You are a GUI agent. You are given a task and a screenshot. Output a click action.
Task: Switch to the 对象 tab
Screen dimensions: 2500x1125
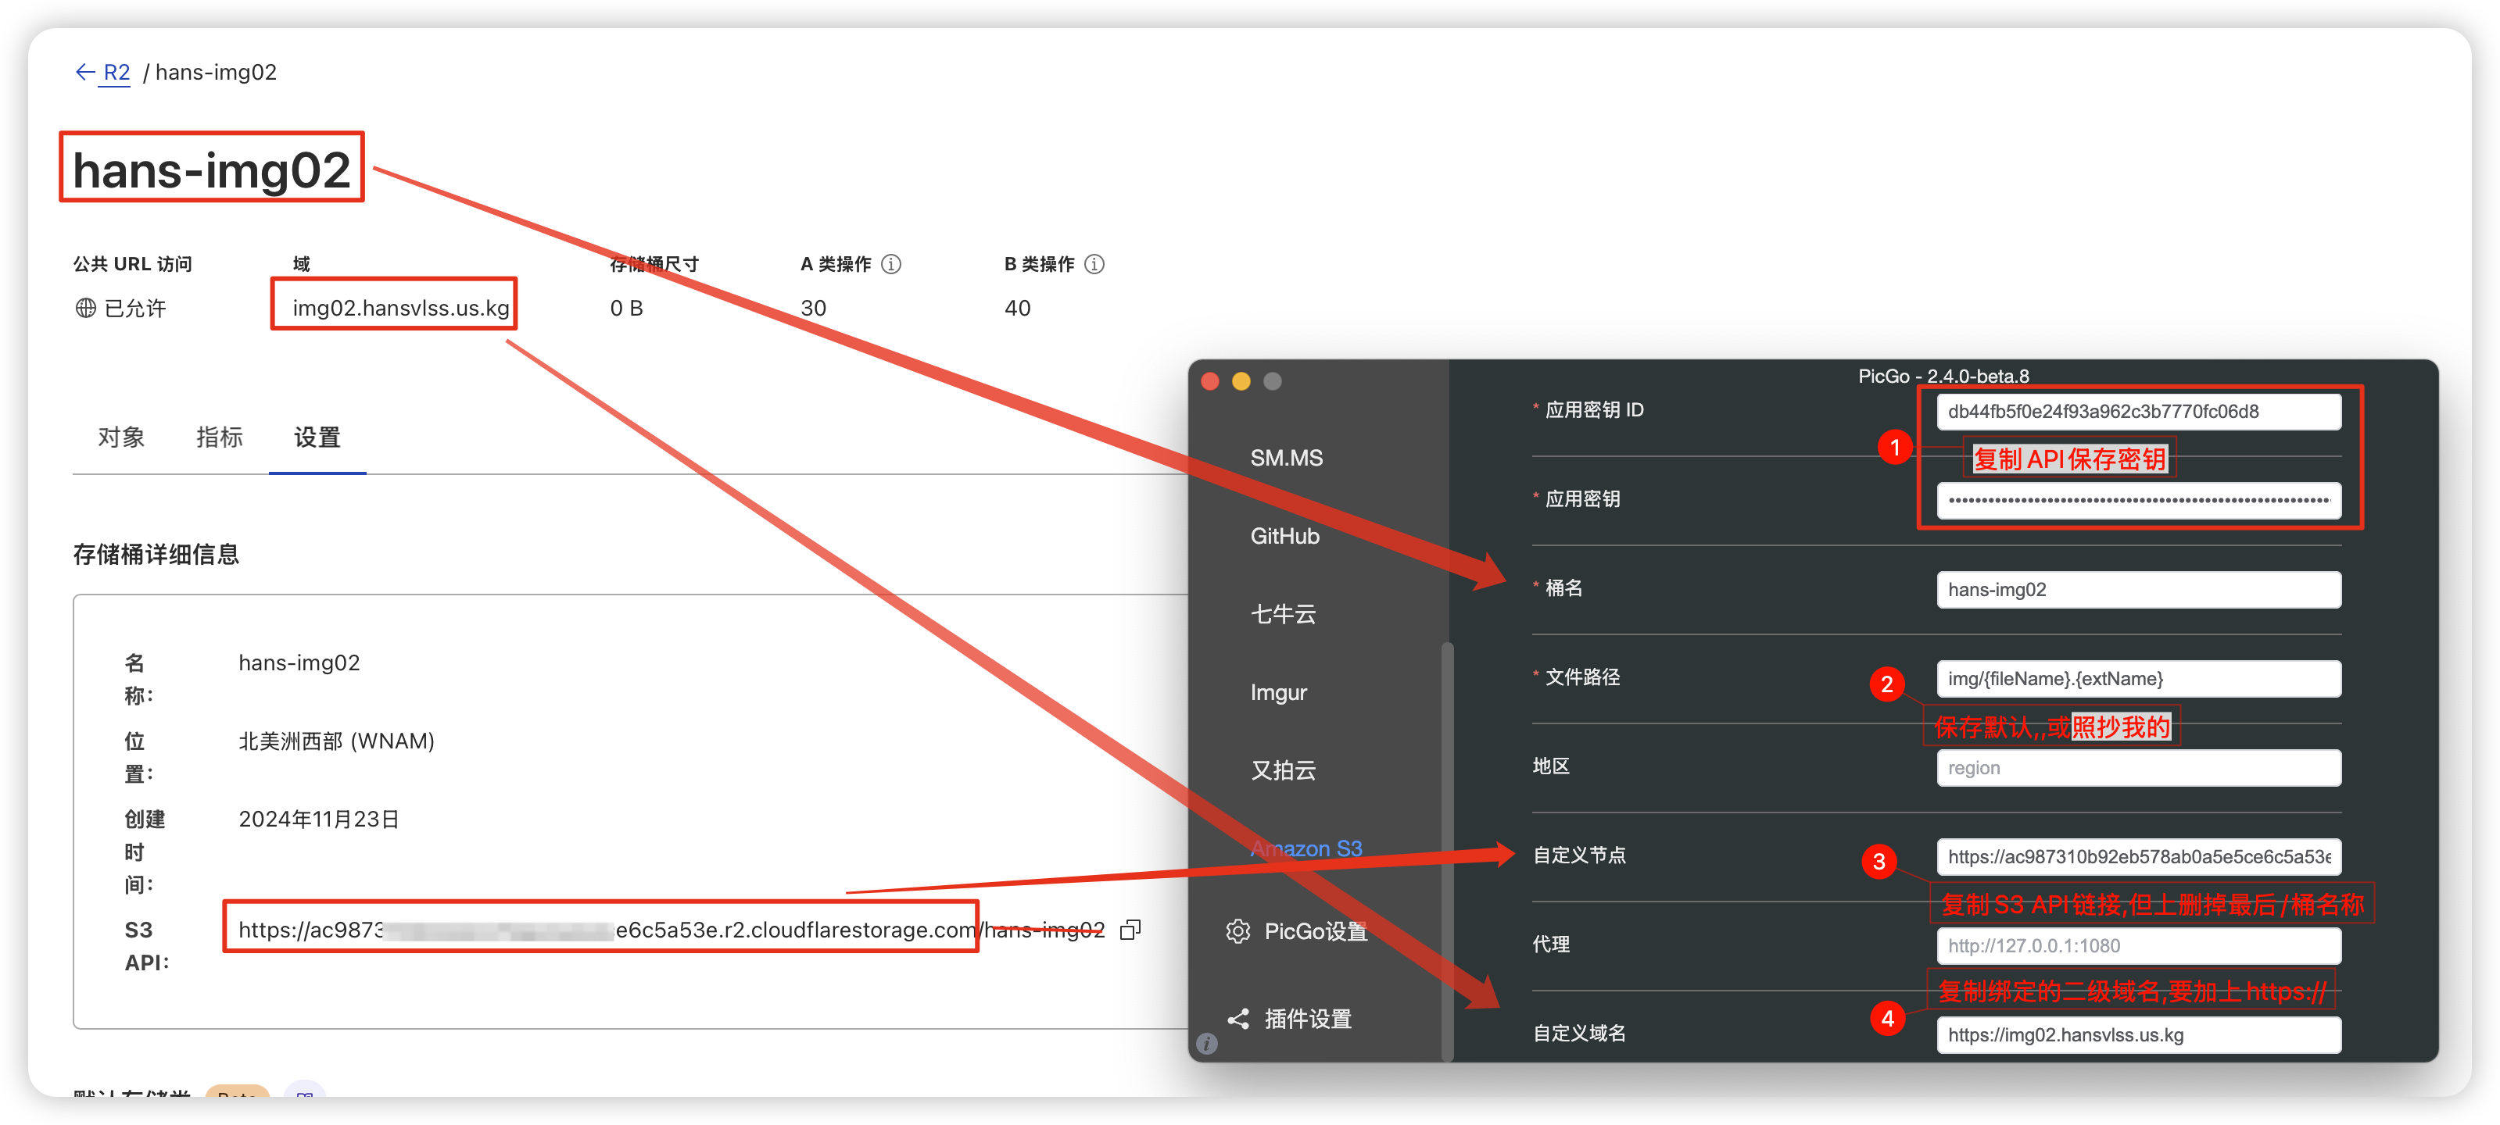tap(121, 437)
